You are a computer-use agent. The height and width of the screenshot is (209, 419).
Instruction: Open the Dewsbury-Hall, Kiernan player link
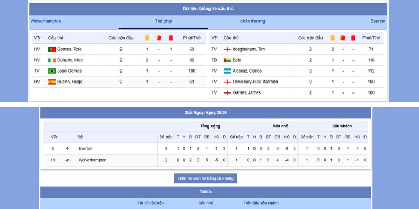[255, 82]
